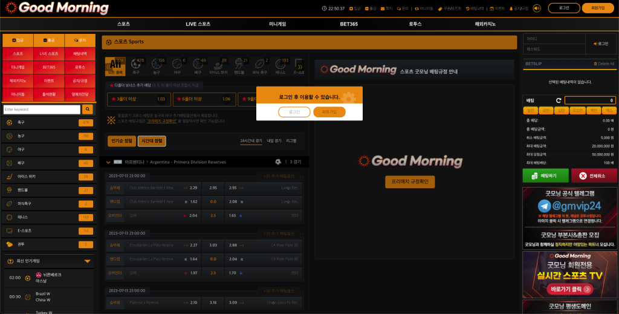Image resolution: width=619 pixels, height=314 pixels.
Task: Focus the Enter keyword search field
Action: tap(42, 109)
